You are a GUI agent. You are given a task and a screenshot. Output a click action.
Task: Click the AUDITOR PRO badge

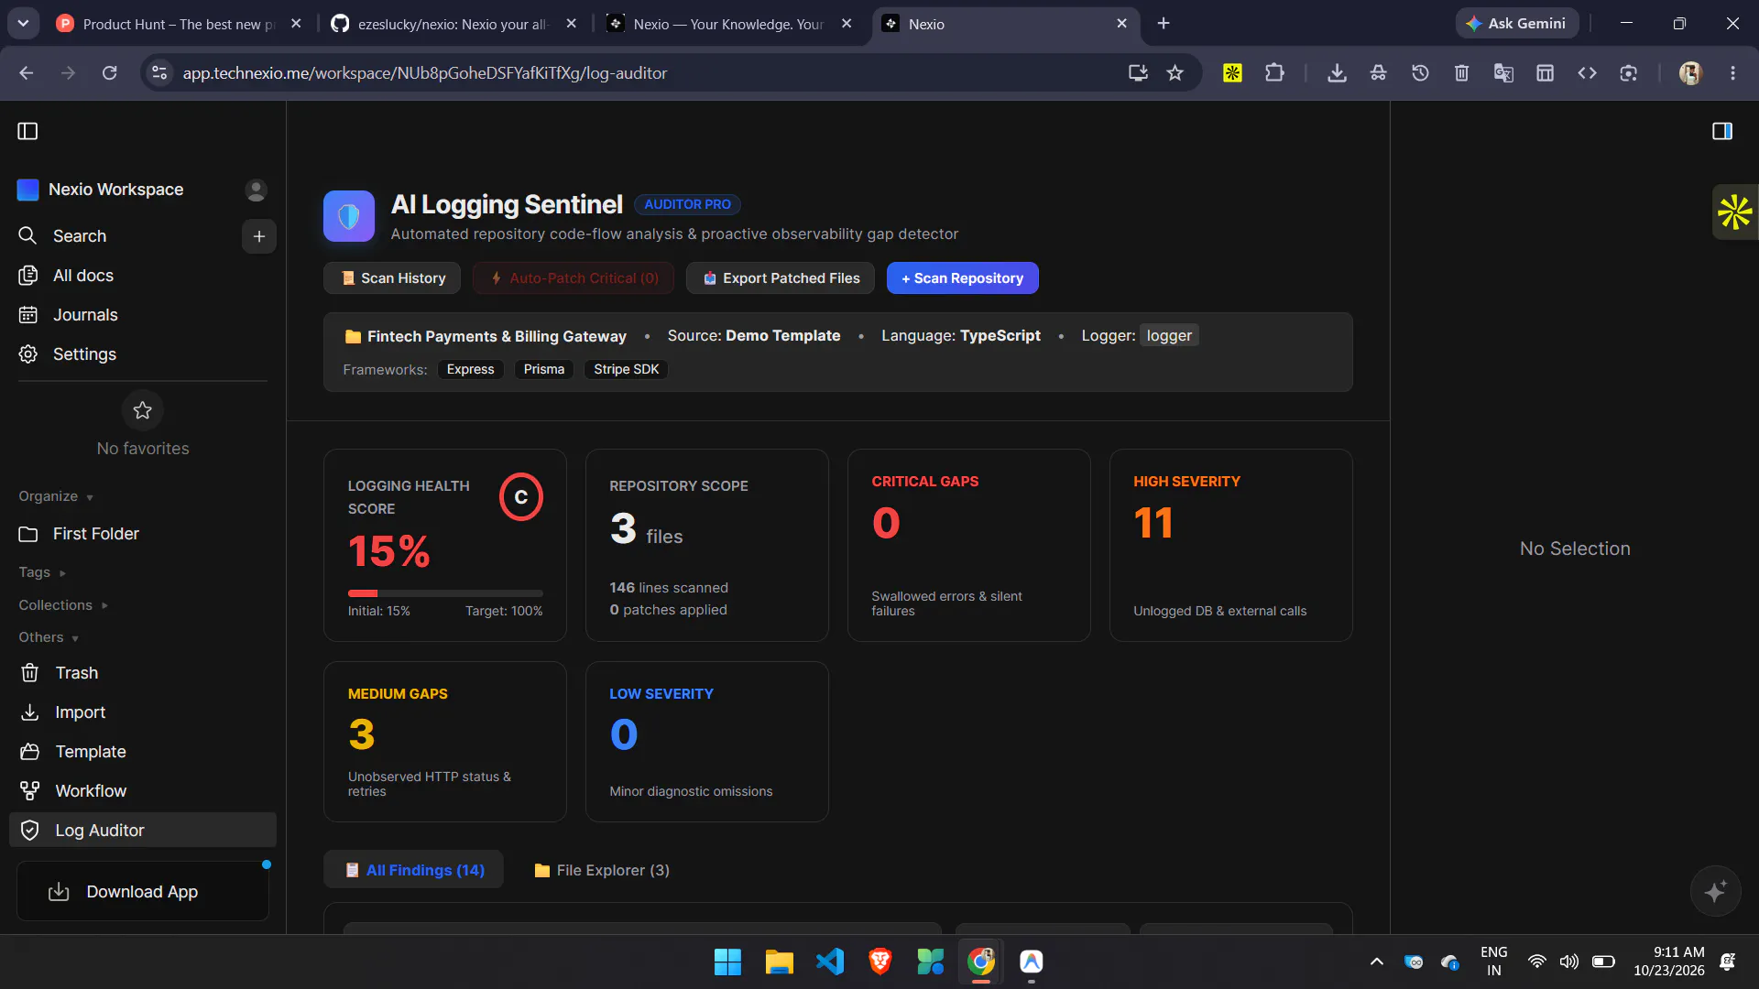[x=687, y=204]
